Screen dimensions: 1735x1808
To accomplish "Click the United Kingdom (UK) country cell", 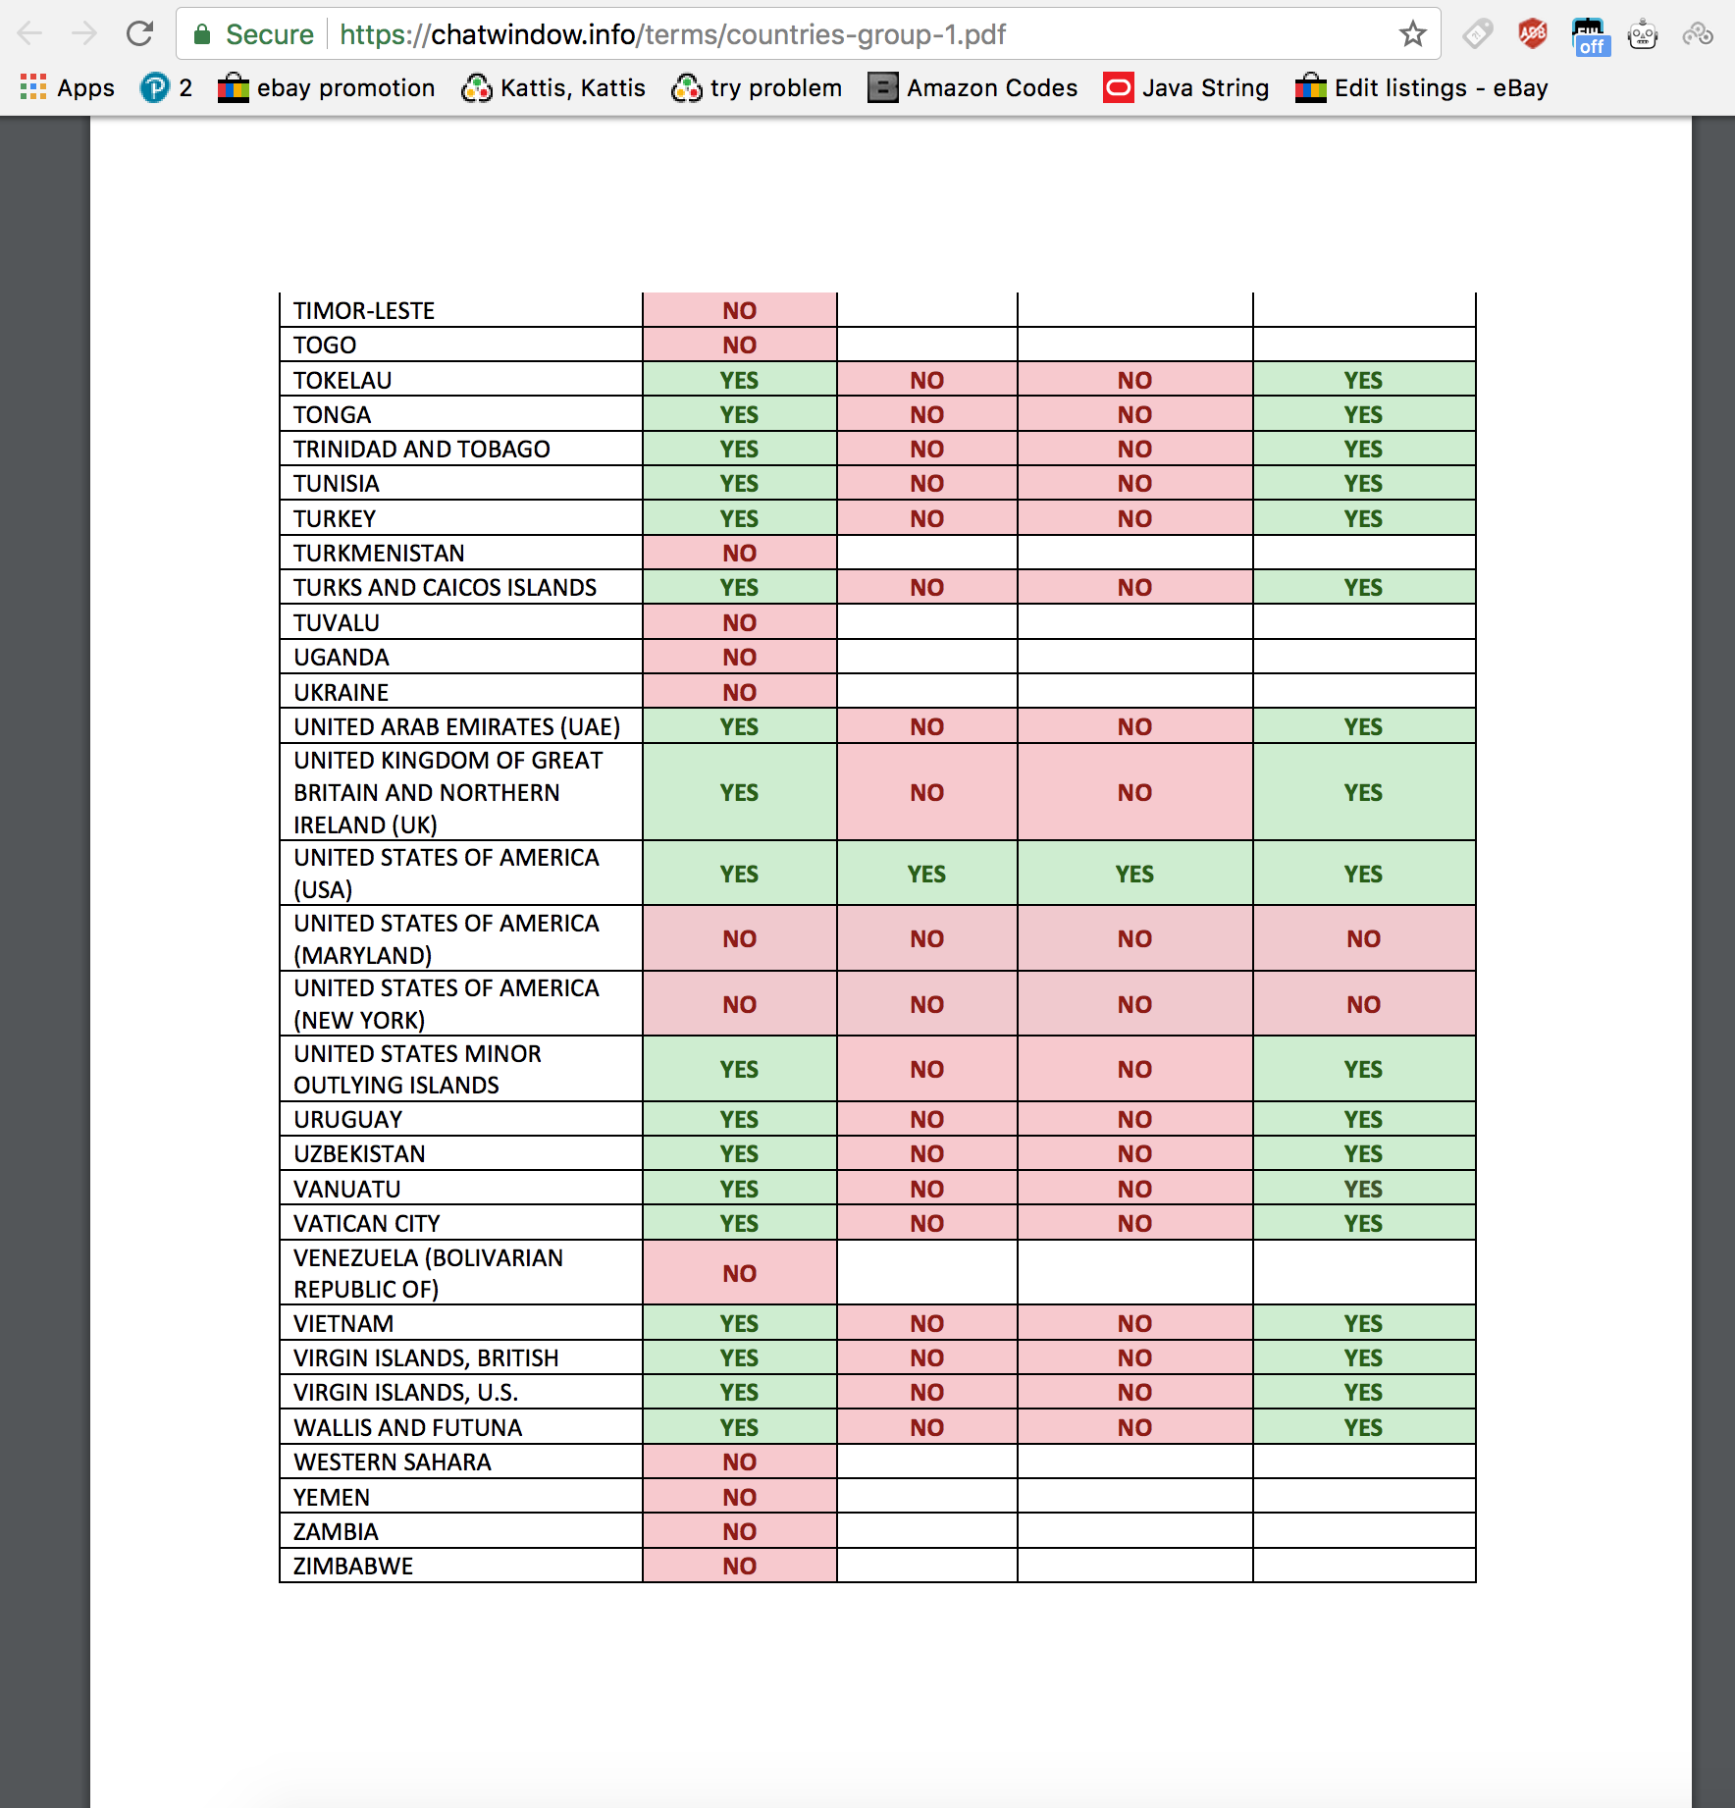I will [461, 792].
